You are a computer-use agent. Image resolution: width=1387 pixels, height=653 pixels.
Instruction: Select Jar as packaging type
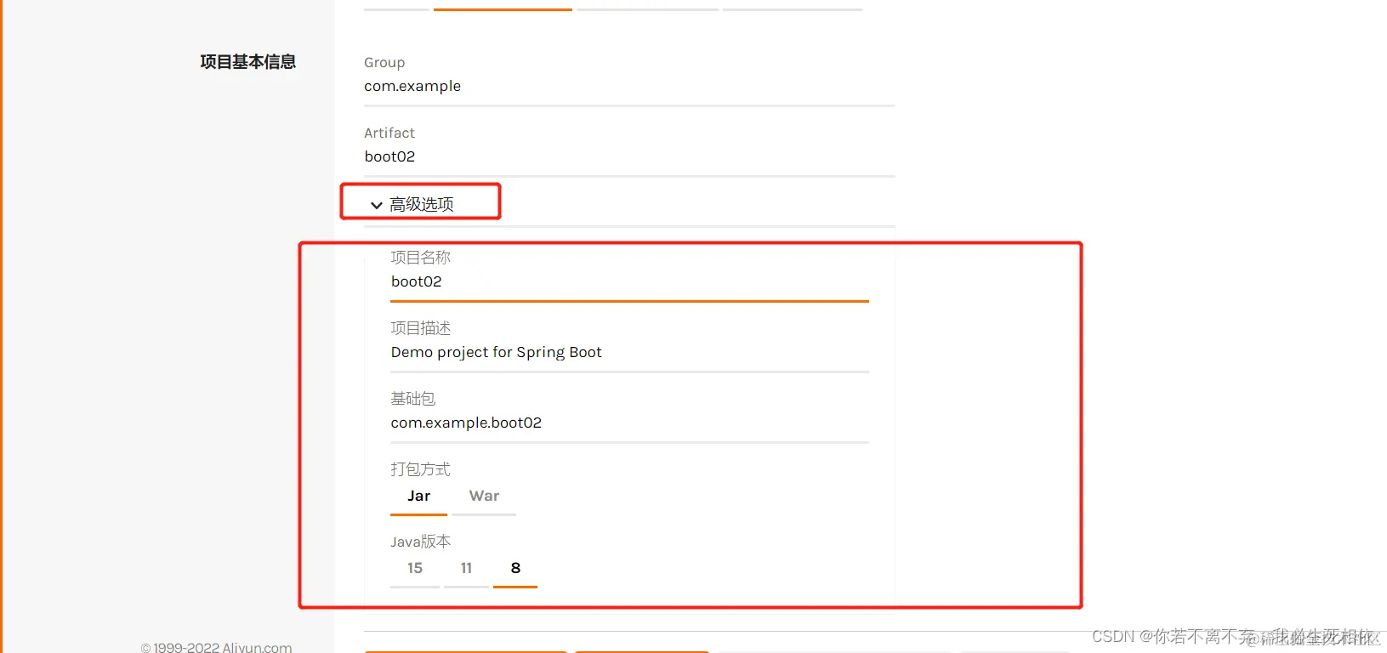point(418,497)
